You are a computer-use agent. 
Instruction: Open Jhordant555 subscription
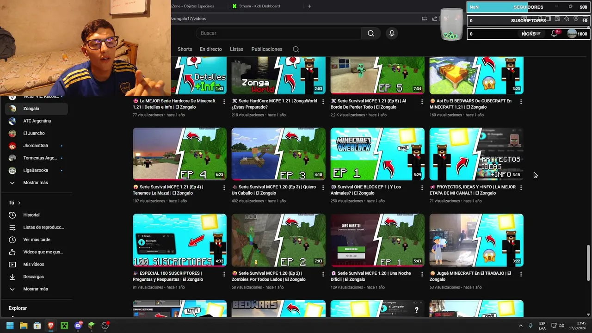(x=36, y=146)
